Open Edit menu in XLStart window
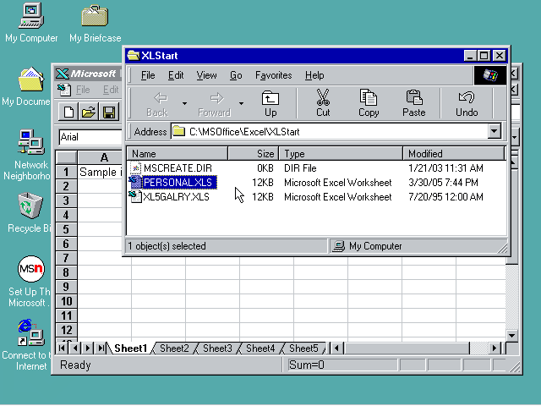This screenshot has width=541, height=406. point(176,75)
